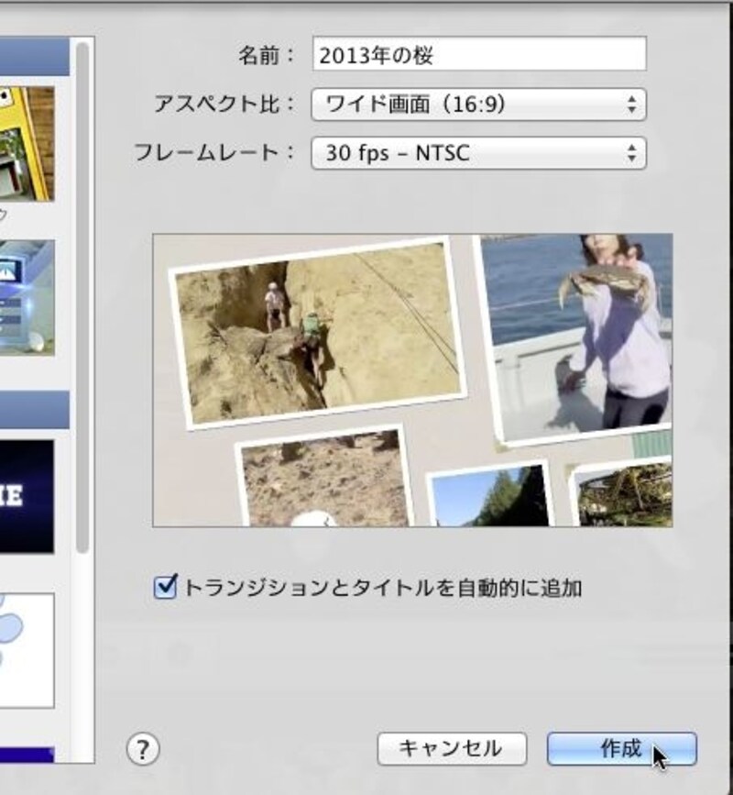Click the キャンセル cancel button
Screen dimensions: 733x795
(x=455, y=748)
